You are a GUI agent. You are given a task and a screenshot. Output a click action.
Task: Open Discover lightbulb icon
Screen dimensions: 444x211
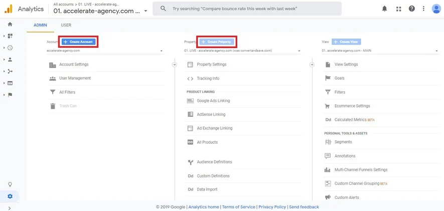point(10,184)
